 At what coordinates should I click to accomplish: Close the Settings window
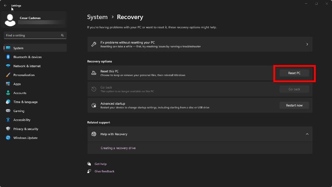[x=327, y=4]
